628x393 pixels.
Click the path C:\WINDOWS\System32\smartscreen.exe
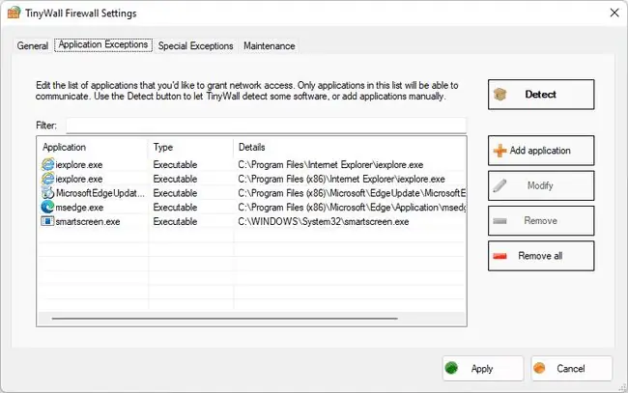click(324, 221)
